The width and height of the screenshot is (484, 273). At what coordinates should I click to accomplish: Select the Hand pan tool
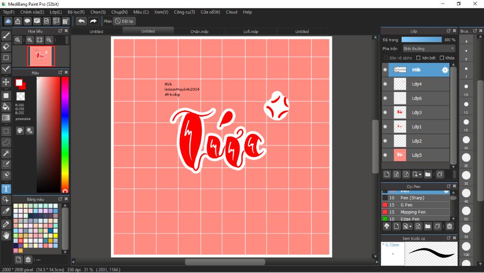6,235
